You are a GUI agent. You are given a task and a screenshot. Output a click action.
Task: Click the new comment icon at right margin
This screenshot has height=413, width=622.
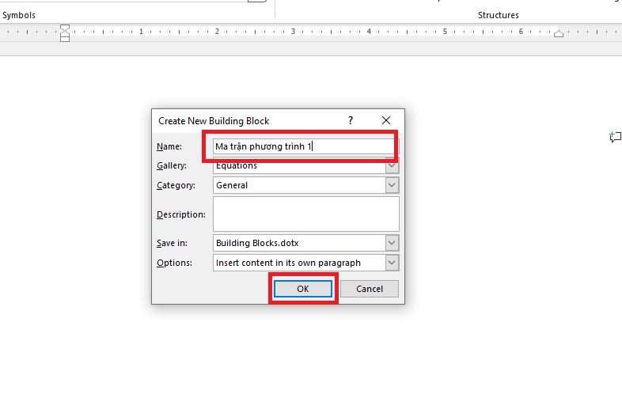pyautogui.click(x=615, y=137)
